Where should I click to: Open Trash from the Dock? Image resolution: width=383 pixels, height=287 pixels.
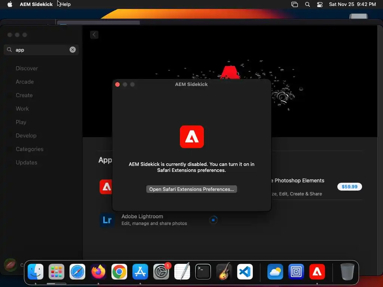[x=347, y=272]
